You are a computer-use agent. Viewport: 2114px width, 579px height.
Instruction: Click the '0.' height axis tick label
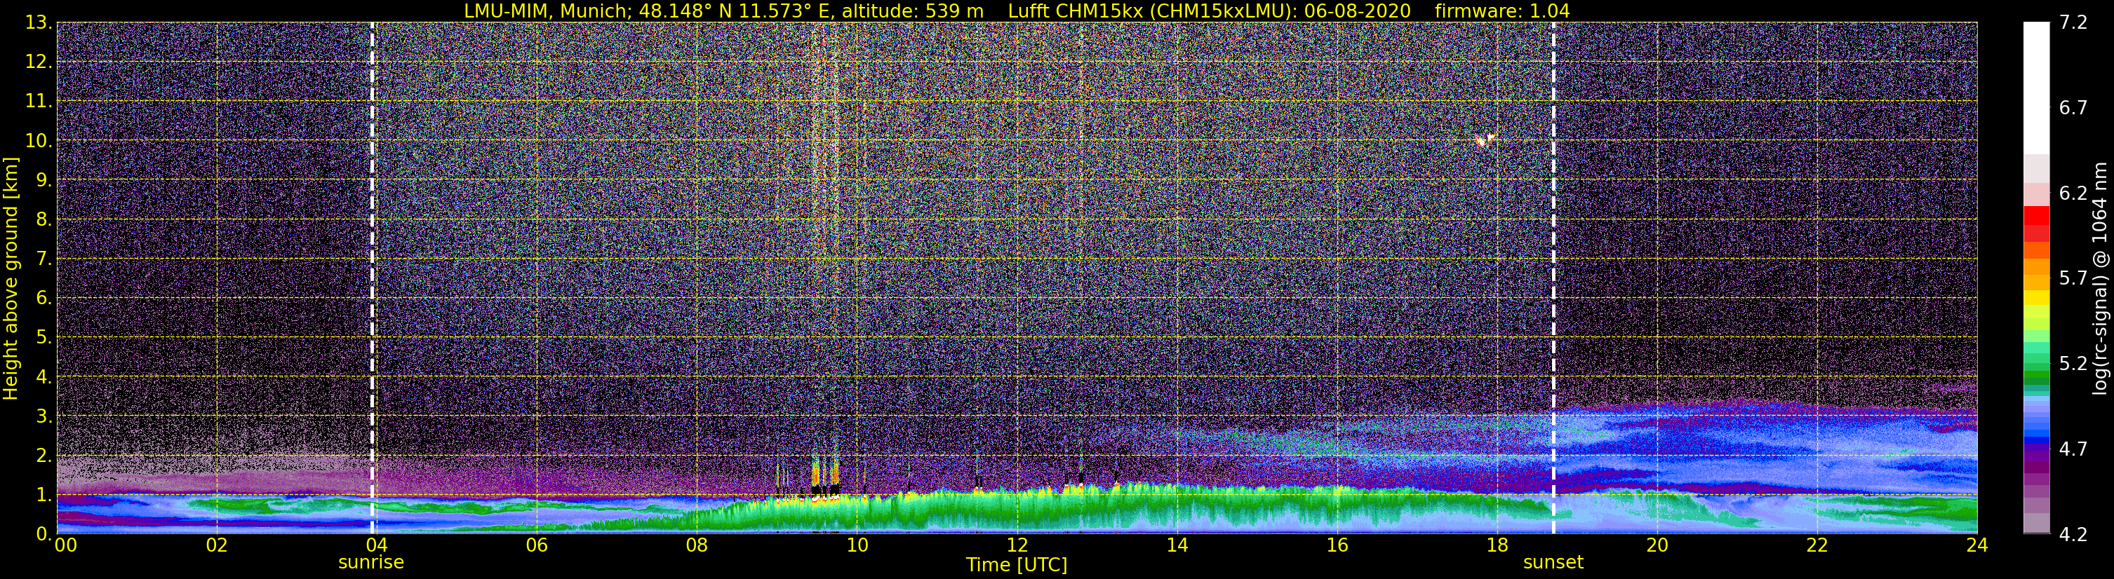tap(44, 534)
